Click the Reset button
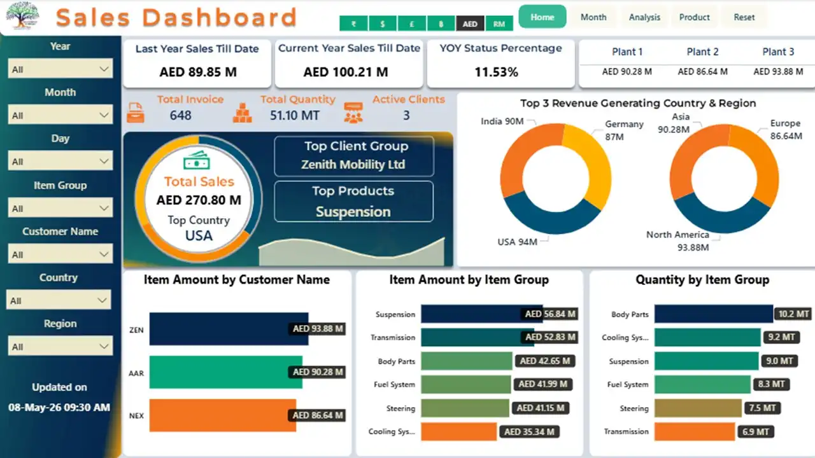This screenshot has height=458, width=815. 744,17
